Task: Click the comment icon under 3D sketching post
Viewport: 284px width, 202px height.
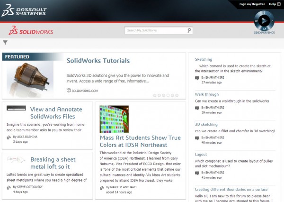Action: pyautogui.click(x=197, y=138)
